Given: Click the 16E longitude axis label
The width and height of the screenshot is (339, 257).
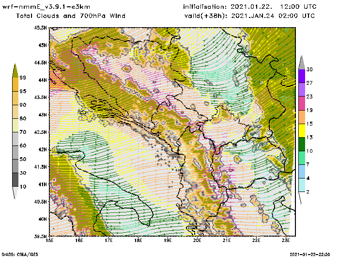Looking at the screenshot, I should click(x=79, y=241).
